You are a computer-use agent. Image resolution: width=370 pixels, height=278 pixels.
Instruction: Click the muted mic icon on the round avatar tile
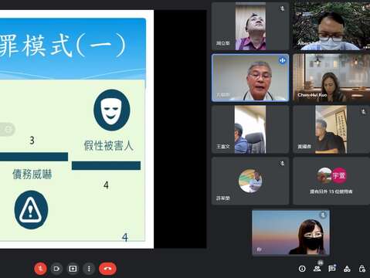point(282,164)
